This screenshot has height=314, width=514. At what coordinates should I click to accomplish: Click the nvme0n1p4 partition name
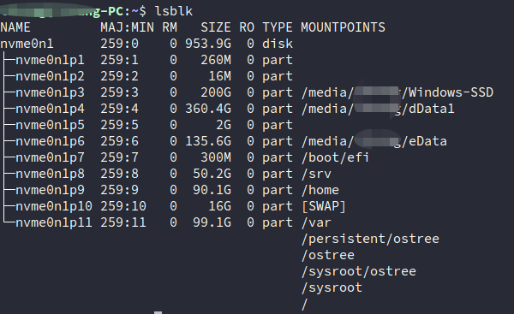pos(51,109)
